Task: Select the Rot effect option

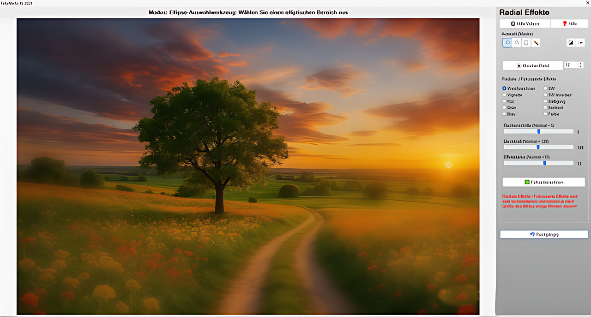Action: [x=509, y=101]
